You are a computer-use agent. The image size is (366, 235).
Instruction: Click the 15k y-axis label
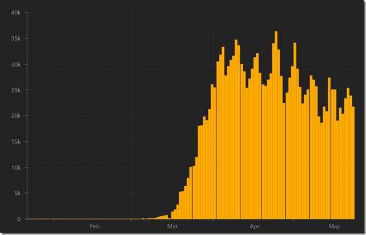pos(16,142)
